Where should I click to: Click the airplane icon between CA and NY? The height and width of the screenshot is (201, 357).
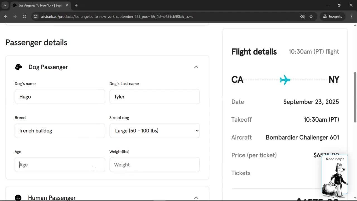(285, 80)
